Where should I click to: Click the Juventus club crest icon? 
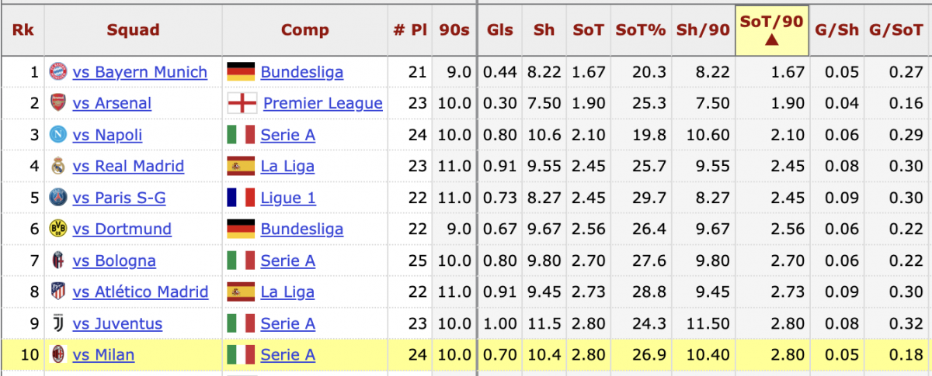(x=57, y=323)
